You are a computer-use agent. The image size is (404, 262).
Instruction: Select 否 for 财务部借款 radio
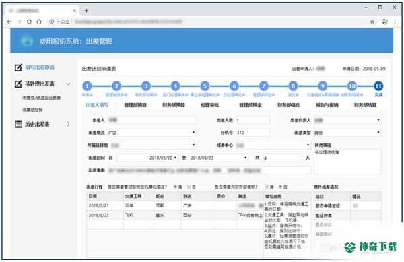point(281,187)
